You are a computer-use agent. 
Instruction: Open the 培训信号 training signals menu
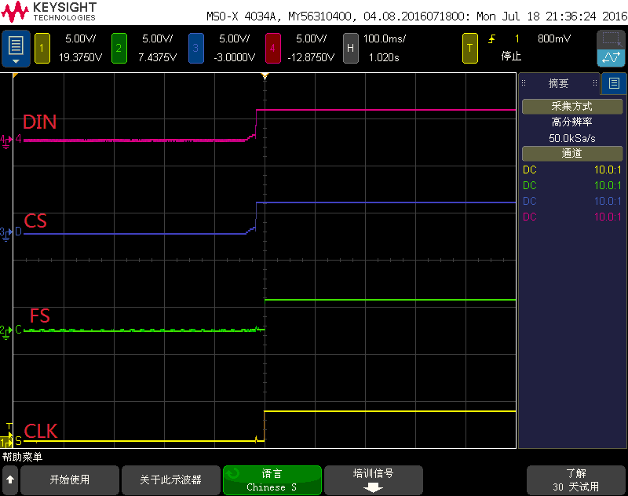374,480
